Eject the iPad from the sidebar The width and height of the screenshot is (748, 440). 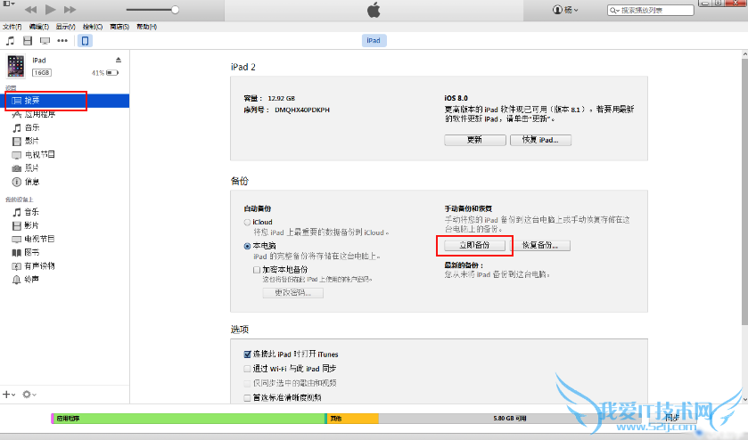tap(119, 60)
